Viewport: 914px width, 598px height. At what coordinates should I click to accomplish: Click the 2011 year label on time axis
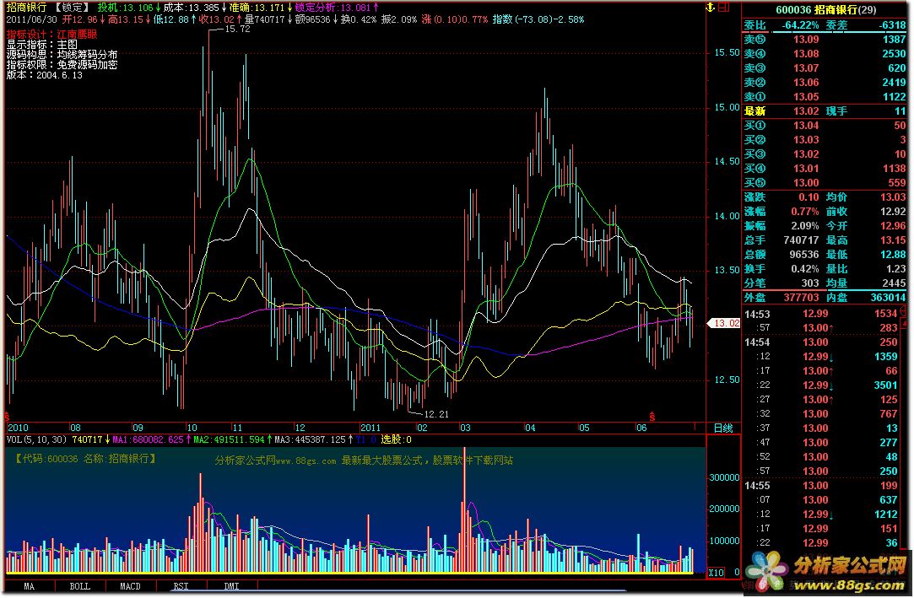click(x=370, y=428)
